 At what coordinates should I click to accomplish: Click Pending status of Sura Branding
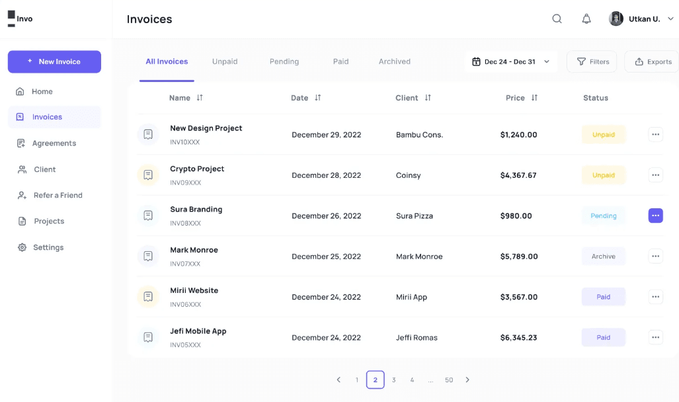coord(603,216)
